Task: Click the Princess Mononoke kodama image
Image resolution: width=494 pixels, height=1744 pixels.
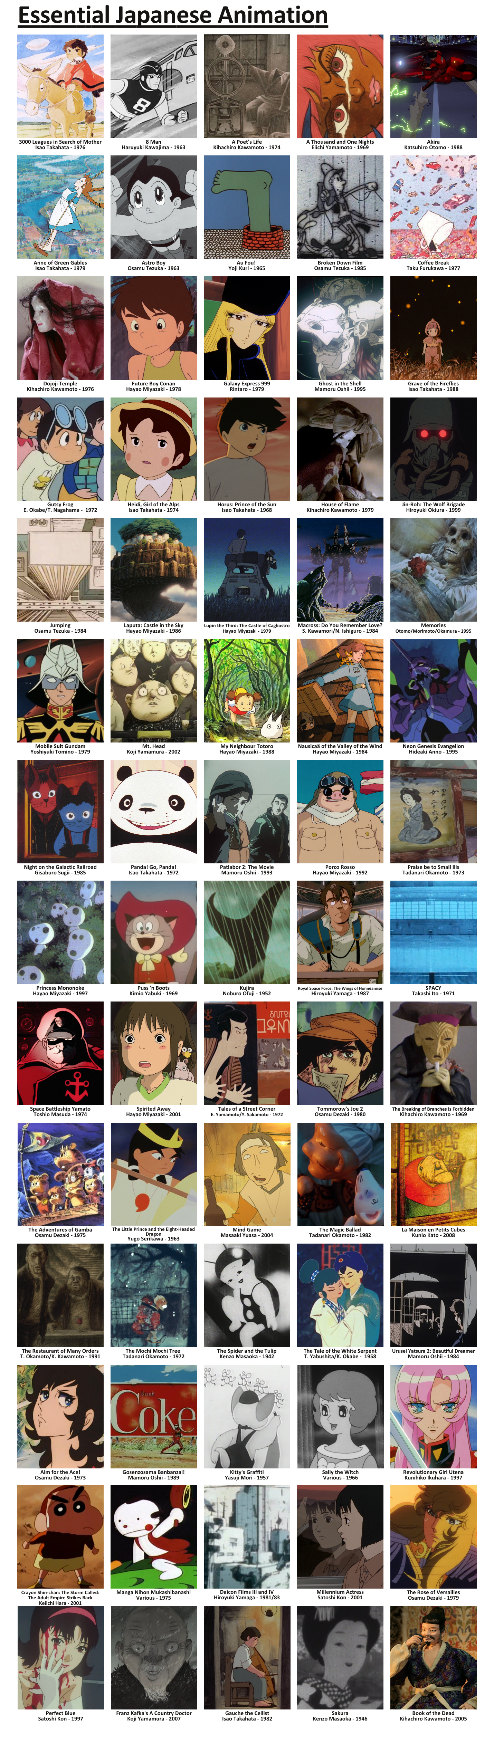Action: 60,932
